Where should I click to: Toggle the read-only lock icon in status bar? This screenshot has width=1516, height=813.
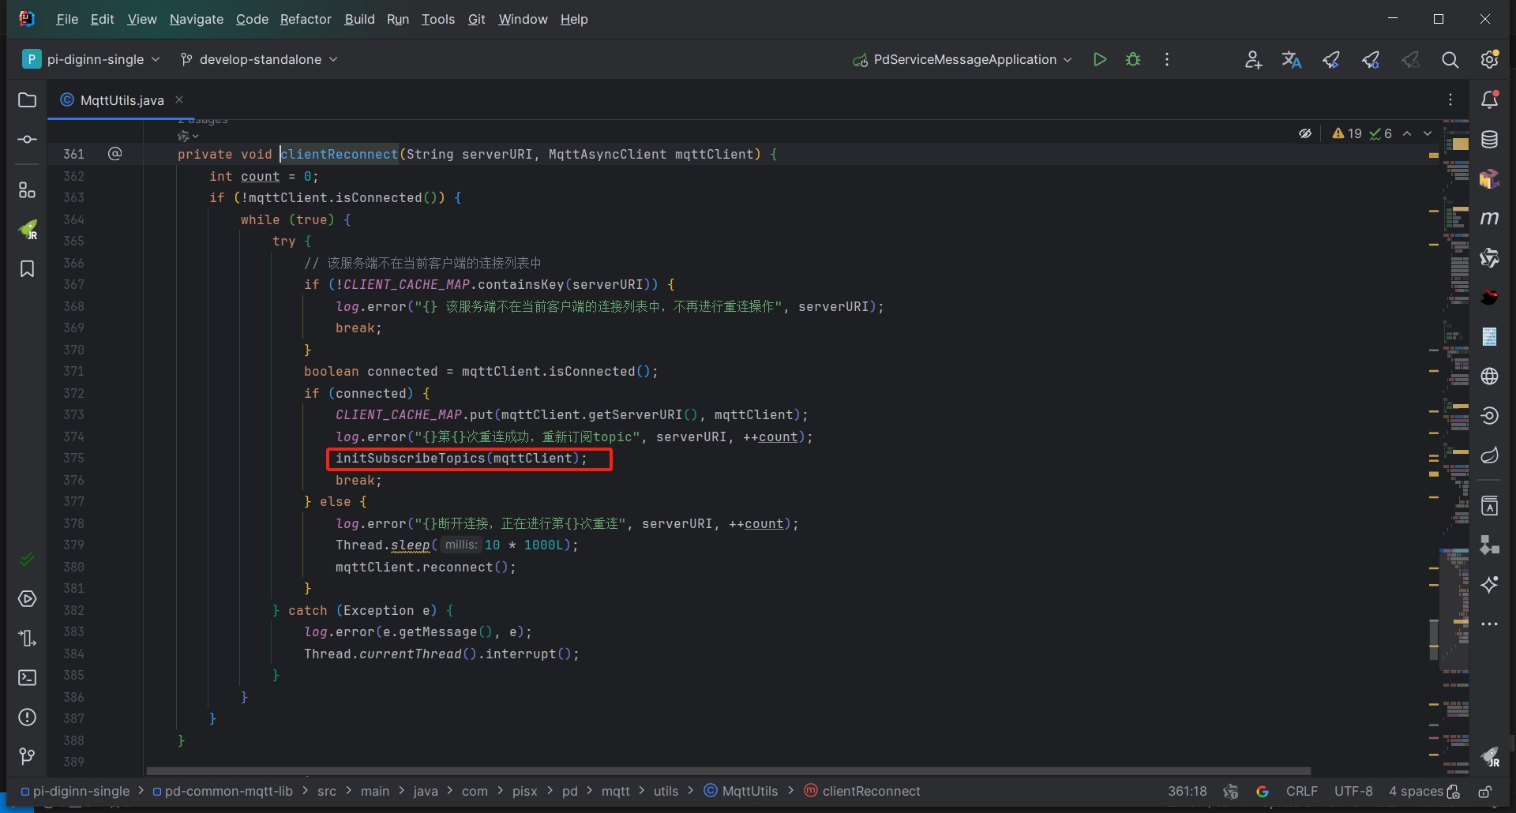click(x=1484, y=792)
